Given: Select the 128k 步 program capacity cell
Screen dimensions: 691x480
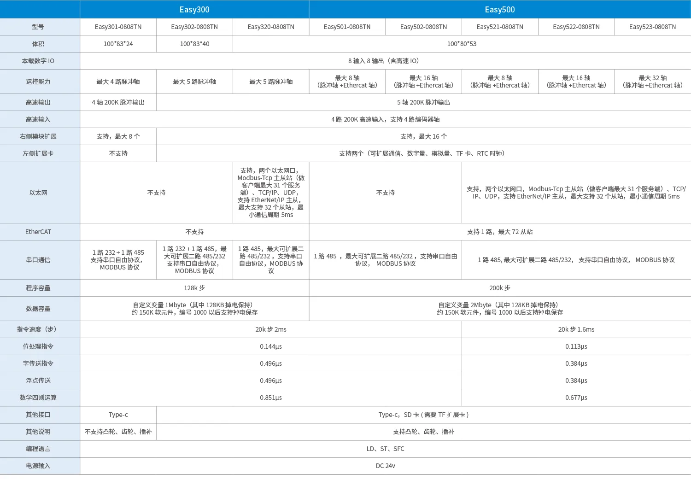Looking at the screenshot, I should 194,288.
